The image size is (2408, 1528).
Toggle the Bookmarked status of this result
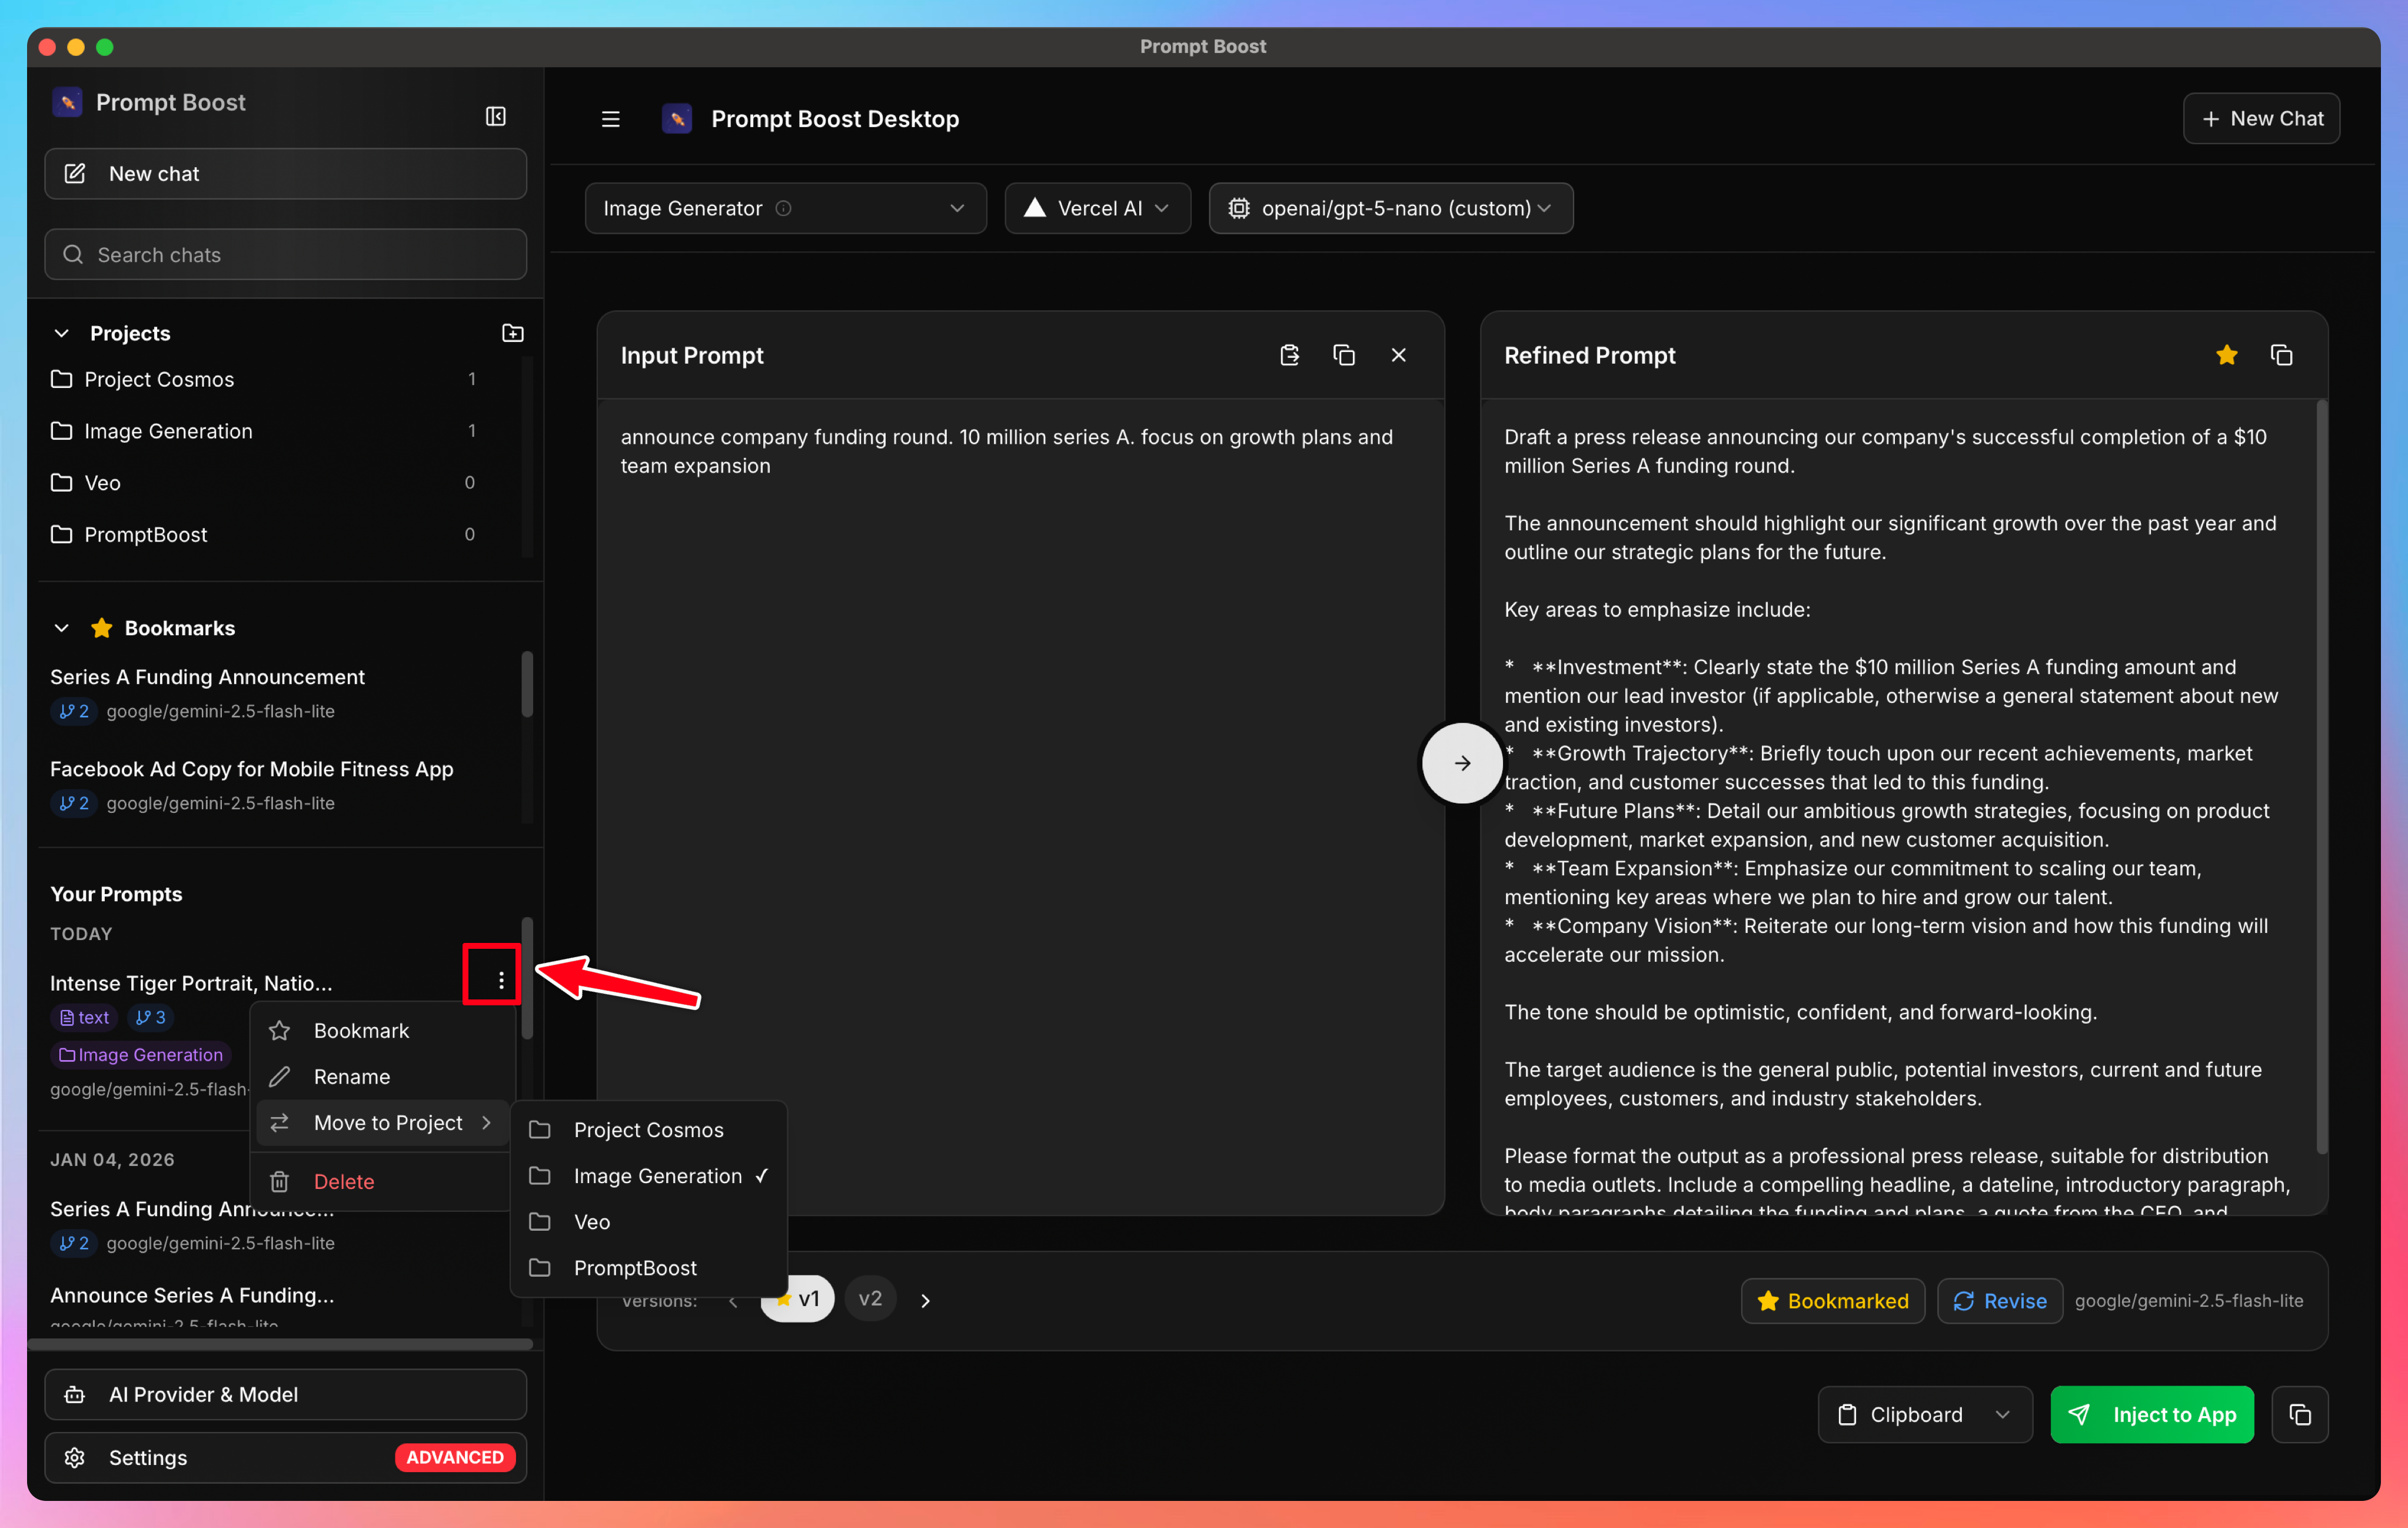pyautogui.click(x=1833, y=1300)
